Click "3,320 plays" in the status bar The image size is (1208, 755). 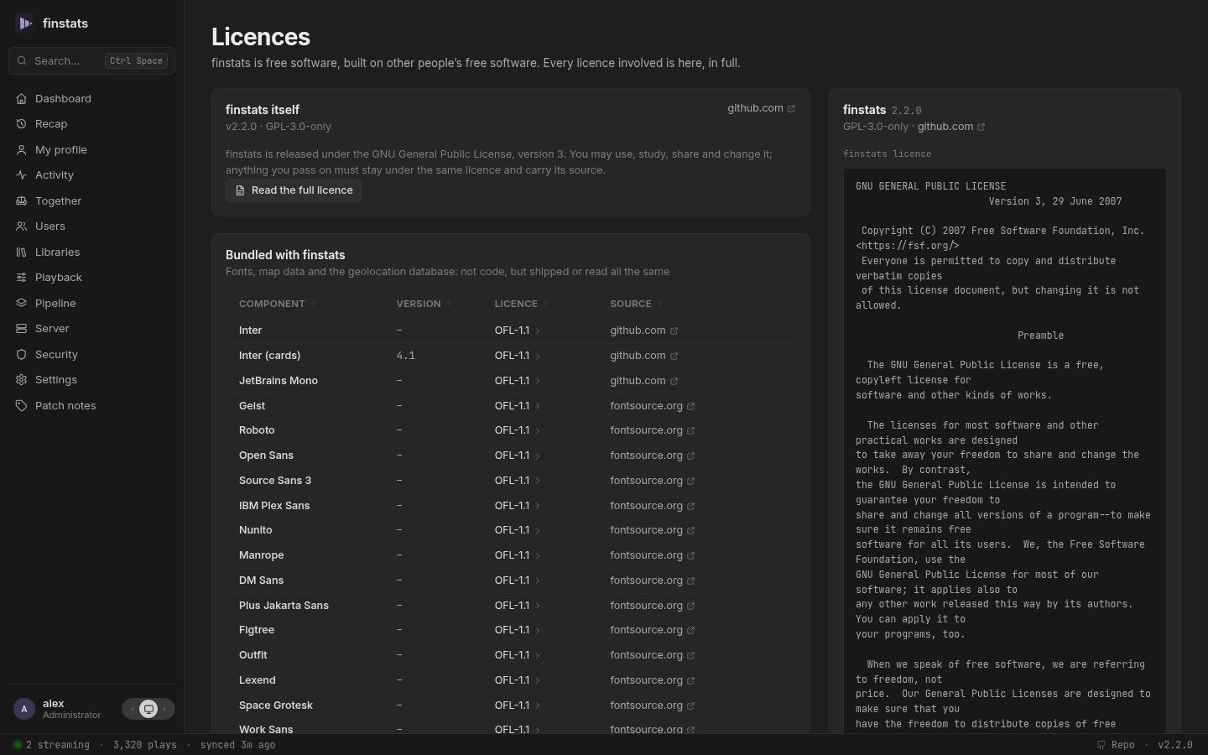click(144, 745)
